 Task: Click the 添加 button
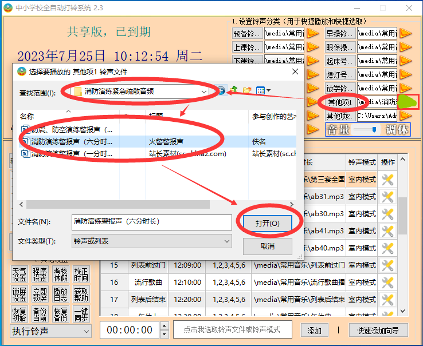click(315, 331)
